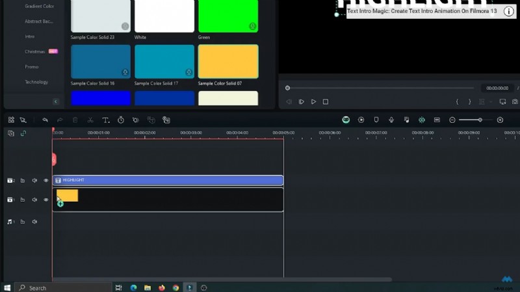This screenshot has width=520, height=292.
Task: Set mark in with the left brace
Action: tap(458, 101)
